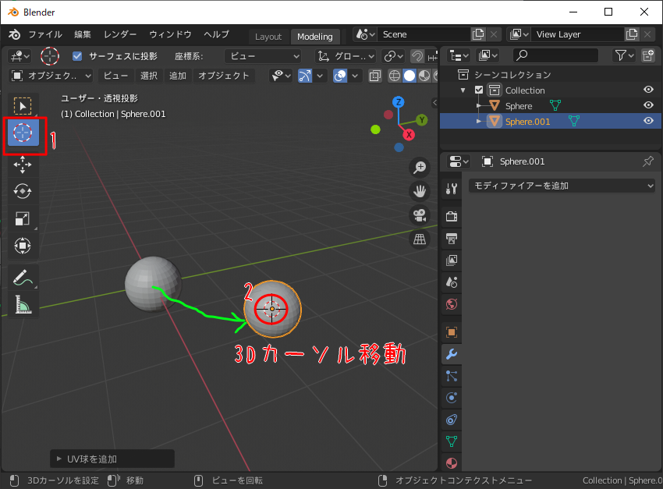Switch to solid shading
The image size is (663, 489).
coord(409,76)
